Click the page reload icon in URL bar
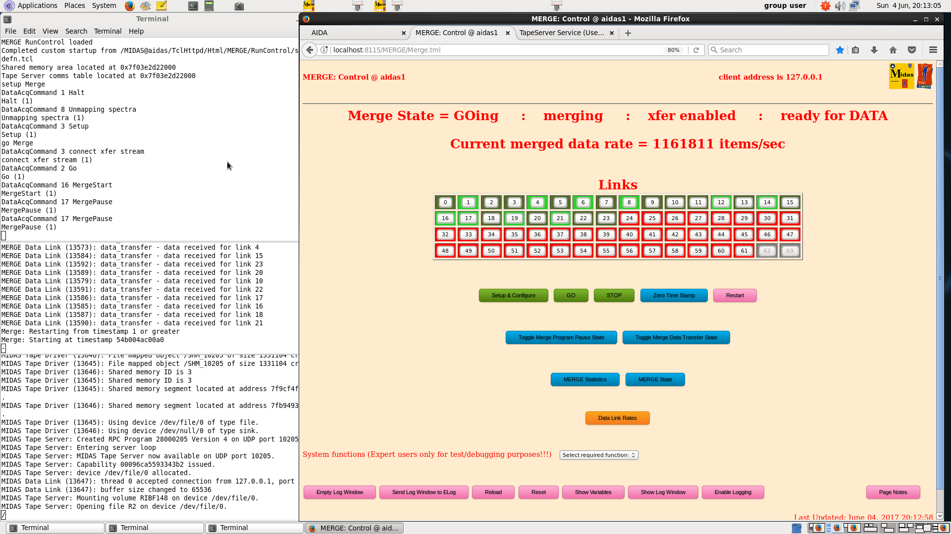Screen dimensions: 951x534 click(696, 50)
